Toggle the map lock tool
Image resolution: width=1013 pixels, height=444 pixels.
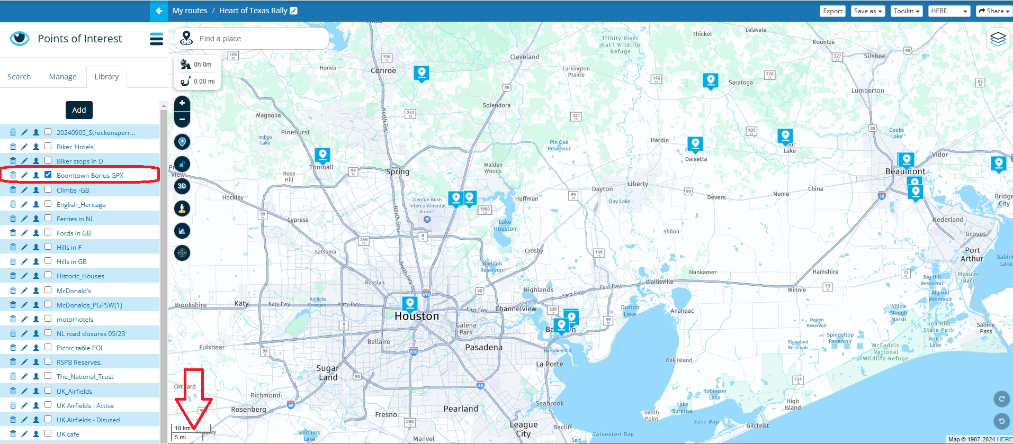pos(182,164)
